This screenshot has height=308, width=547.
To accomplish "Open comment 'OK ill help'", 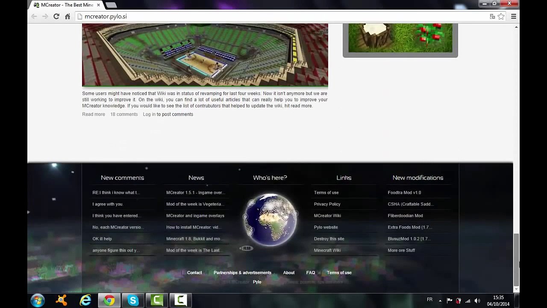I will click(102, 239).
